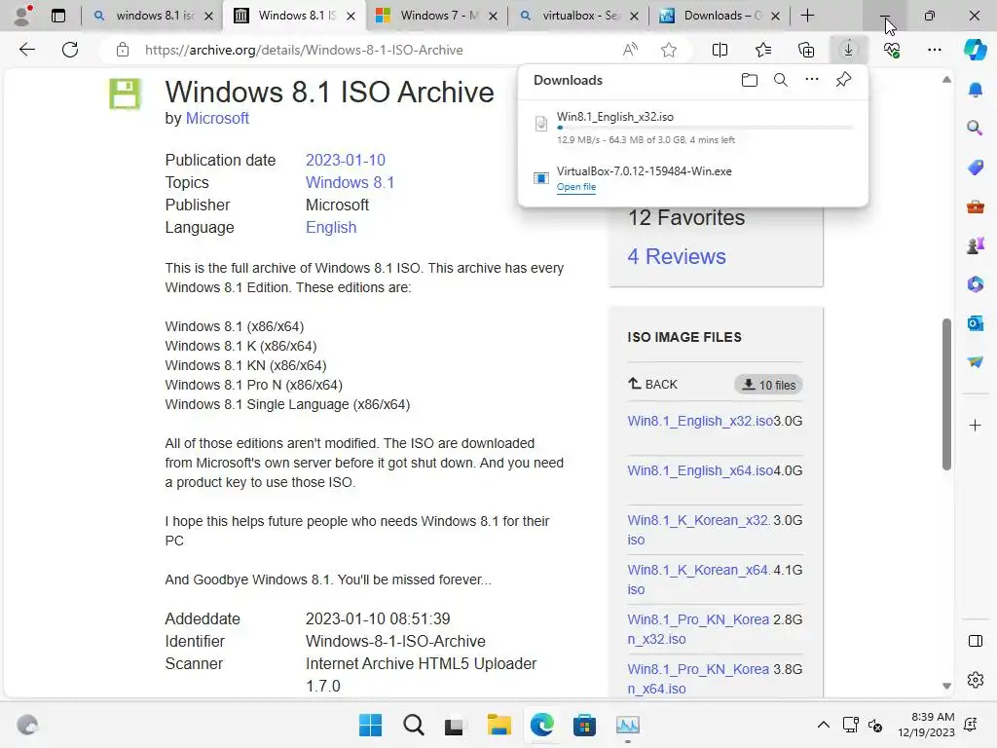Open downloads folder from Downloads panel
Image resolution: width=997 pixels, height=748 pixels.
pos(750,80)
